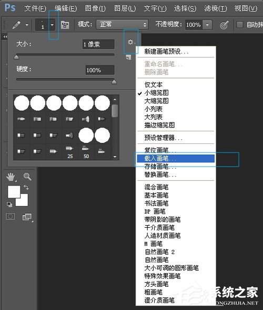Select the brush preset labeled 50
Screen dimensions: 263x310
click(86, 152)
